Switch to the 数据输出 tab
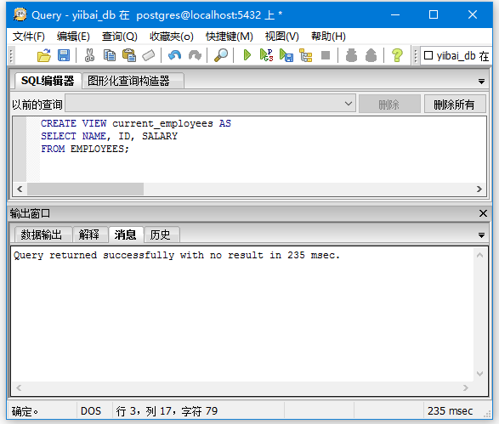Screen dimensions: 499x424 pos(42,235)
